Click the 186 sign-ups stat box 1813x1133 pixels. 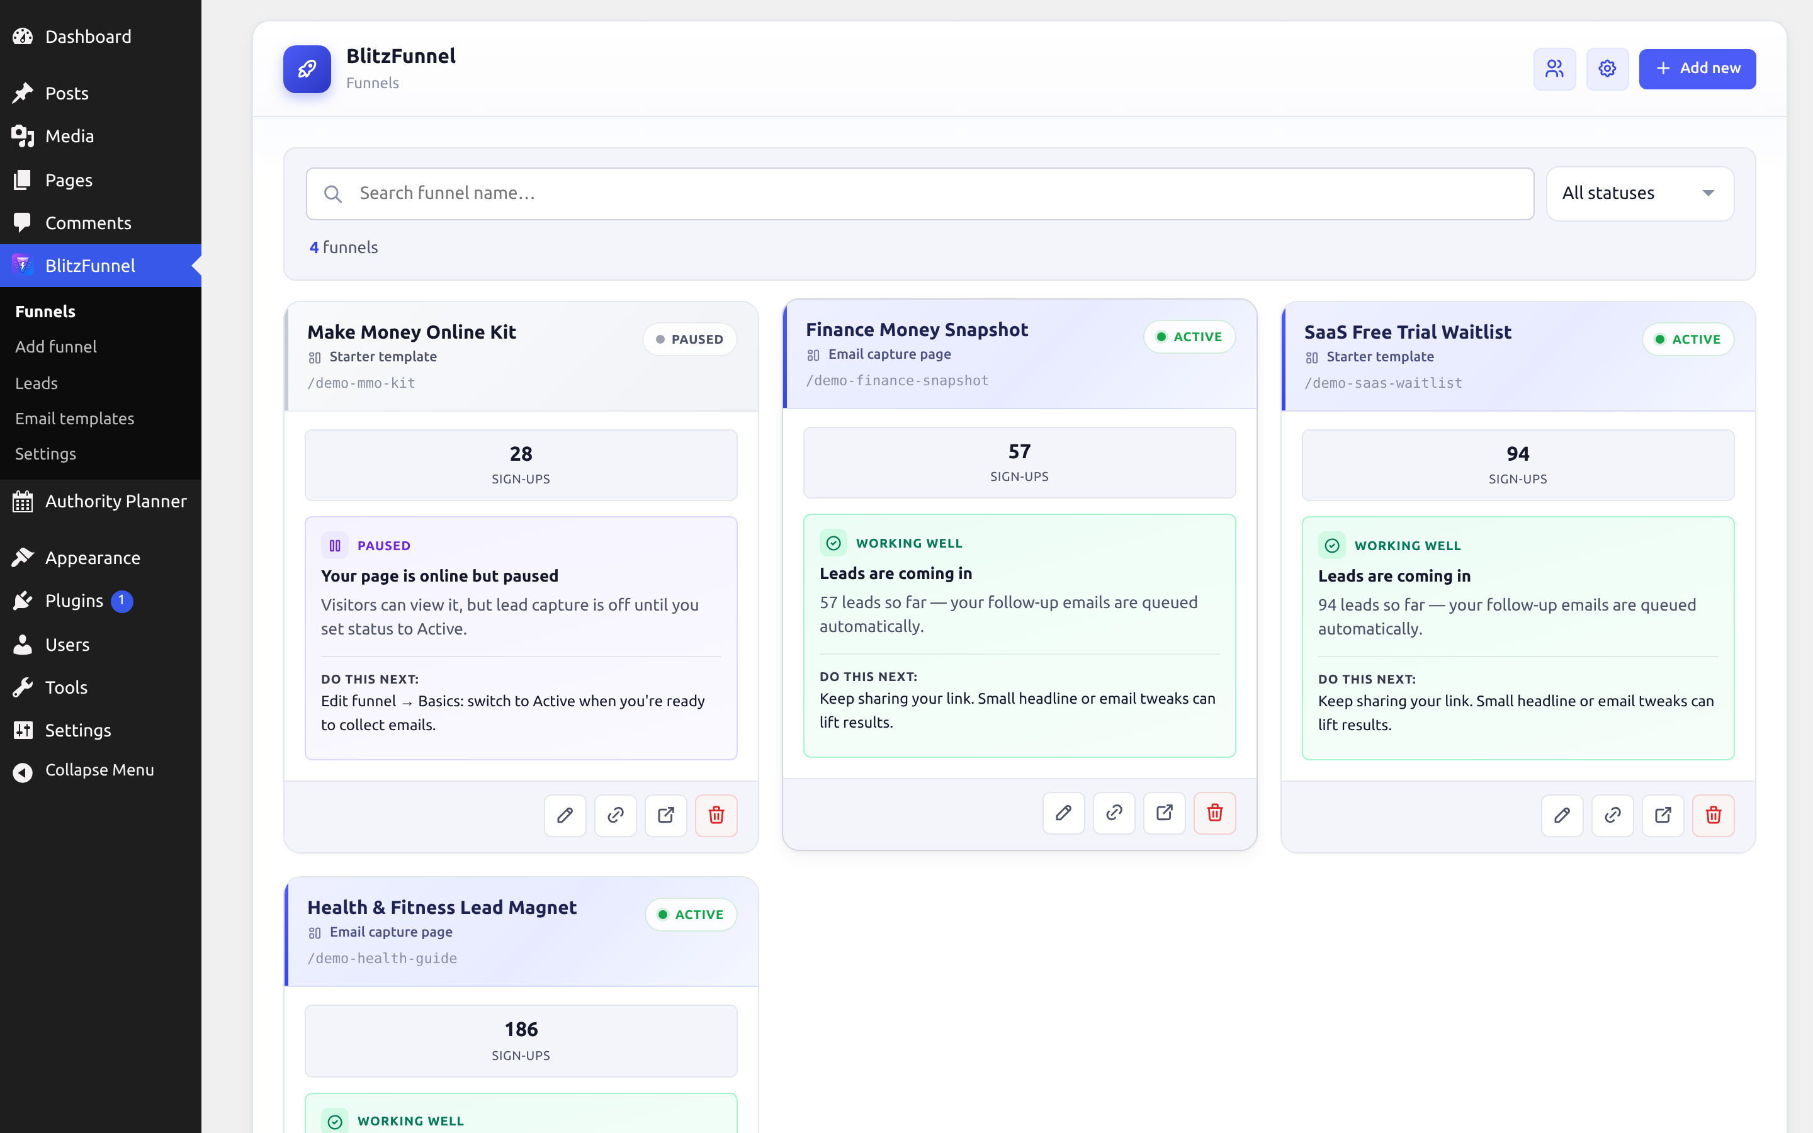(521, 1042)
